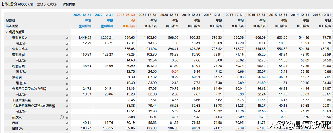Click the EBITDA value 183.77

pyautogui.click(x=86, y=129)
